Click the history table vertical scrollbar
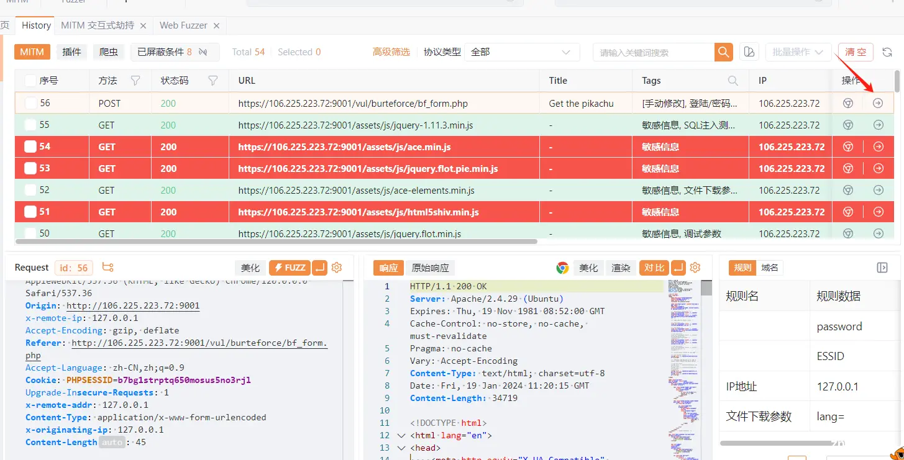The height and width of the screenshot is (460, 904). click(897, 81)
